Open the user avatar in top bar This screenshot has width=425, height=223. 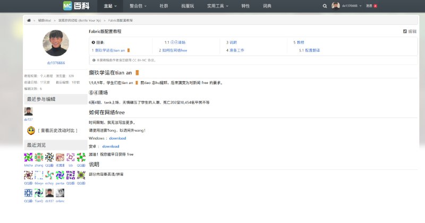(336, 6)
